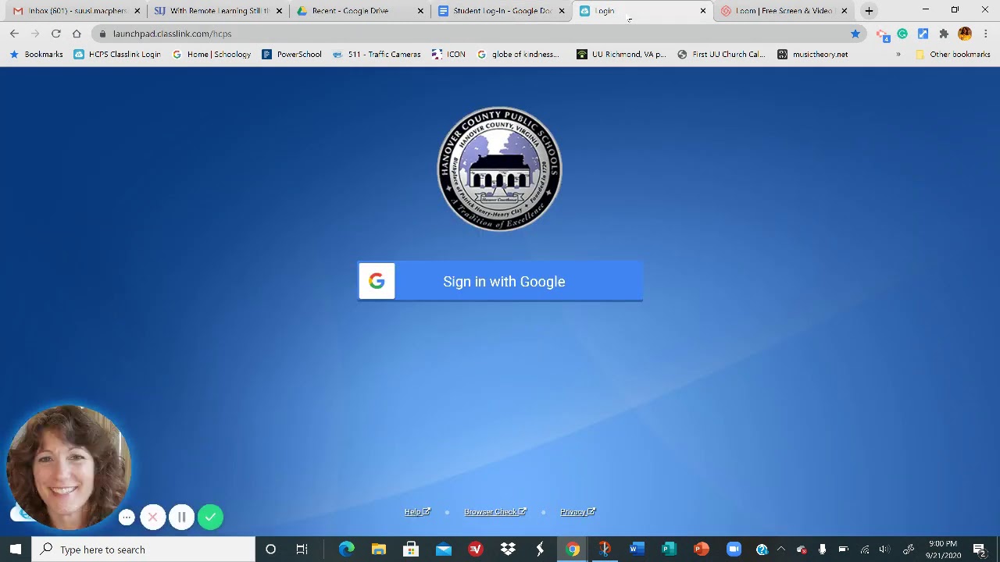Click the bookmark star in the address bar

855,34
